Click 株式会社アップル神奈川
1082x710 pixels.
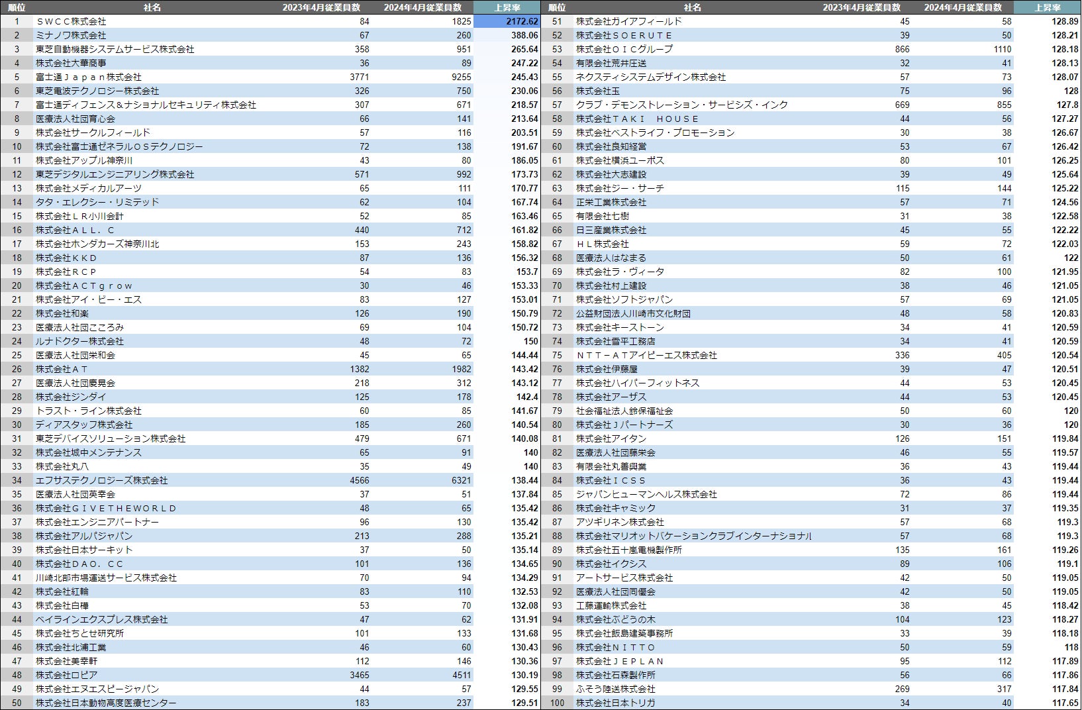pyautogui.click(x=84, y=160)
